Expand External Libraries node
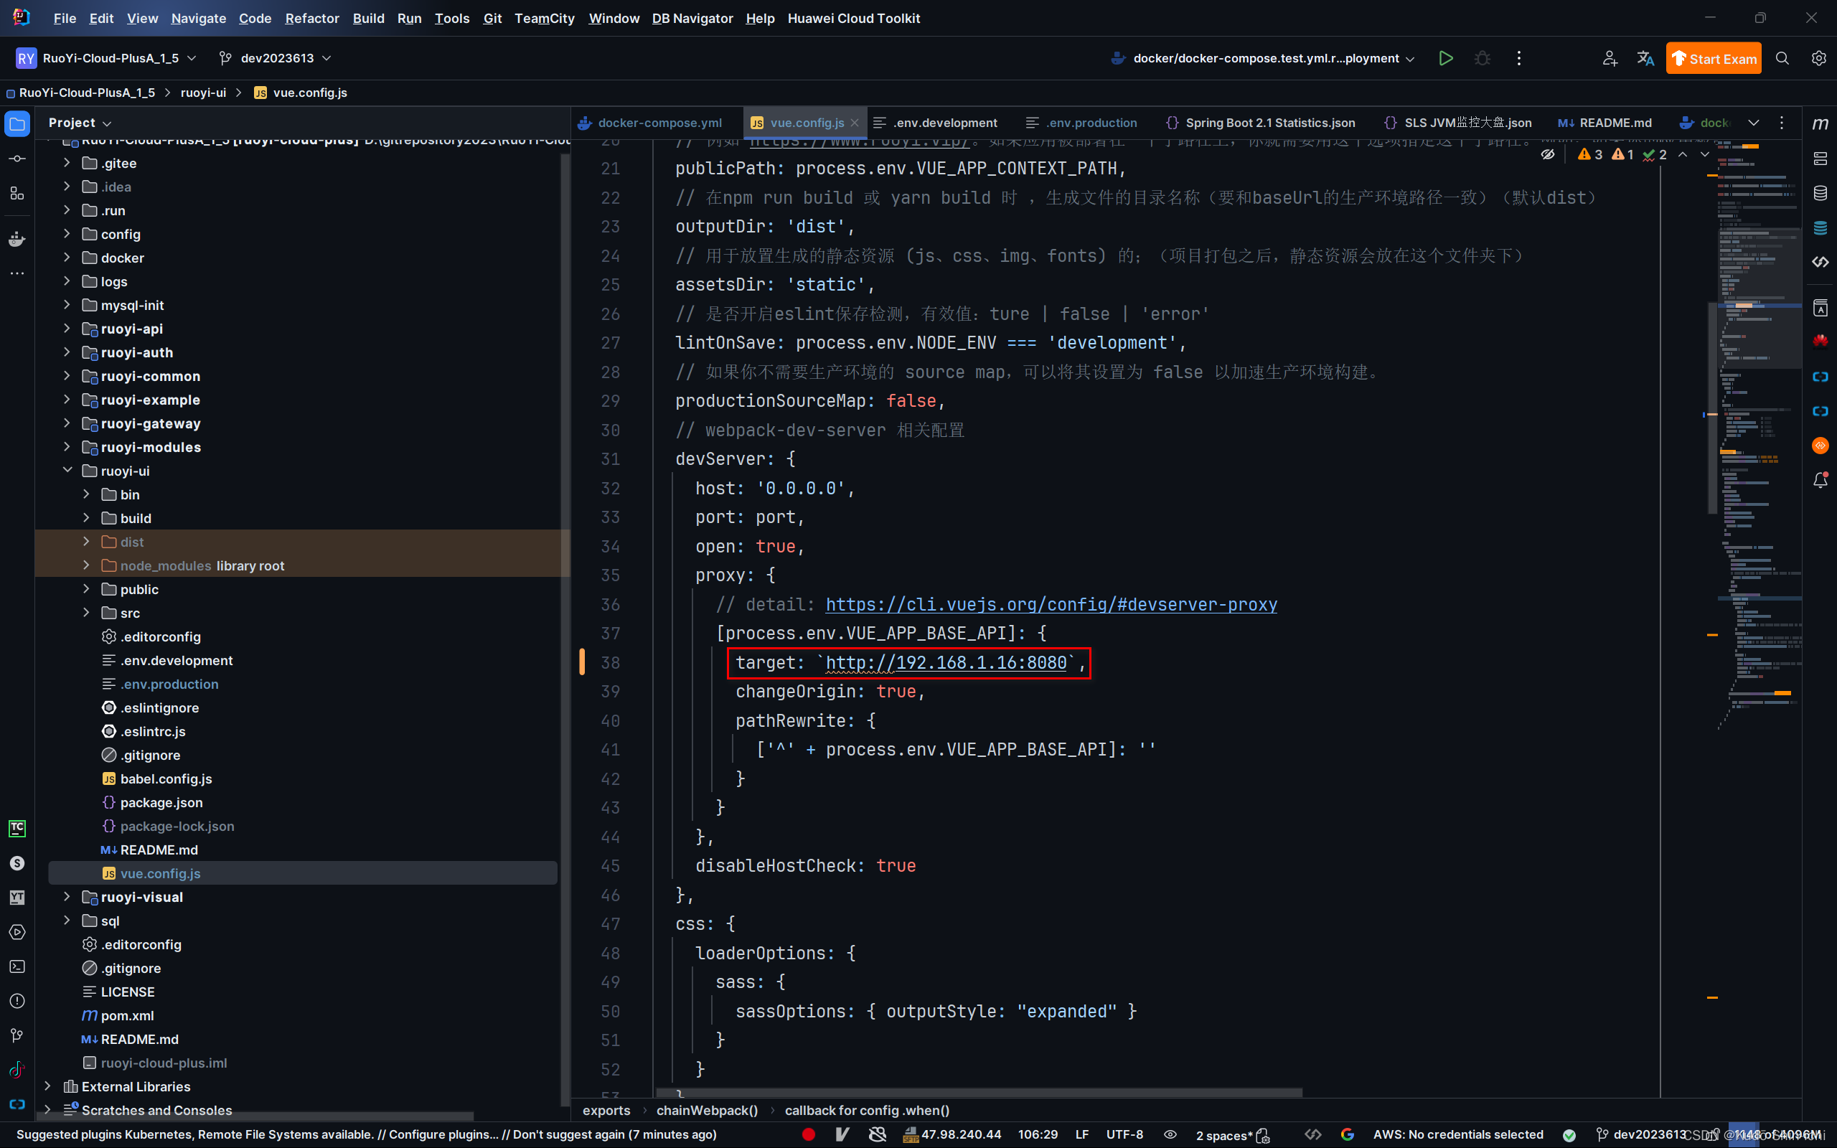1837x1148 pixels. pyautogui.click(x=47, y=1086)
